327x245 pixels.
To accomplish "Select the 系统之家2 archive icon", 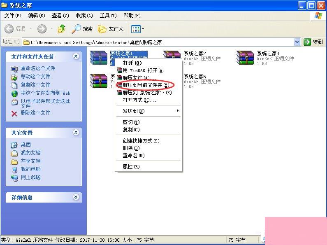I will 172,55.
